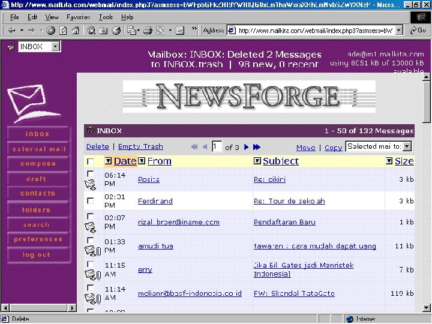Tick the amudi tua message checkbox
Viewport: 432px width, 324px height.
click(90, 240)
